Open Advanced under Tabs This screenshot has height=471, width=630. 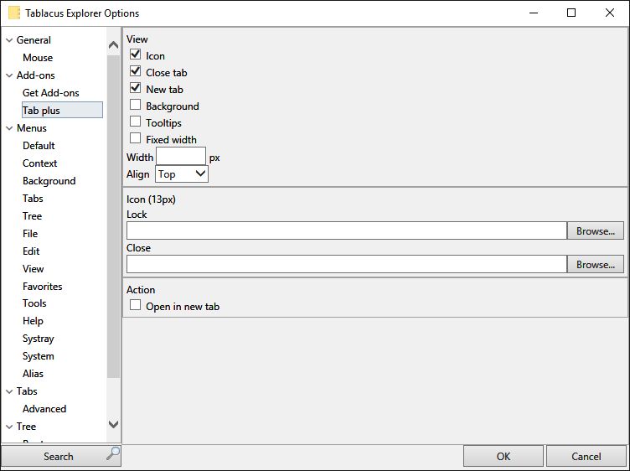[x=44, y=409]
